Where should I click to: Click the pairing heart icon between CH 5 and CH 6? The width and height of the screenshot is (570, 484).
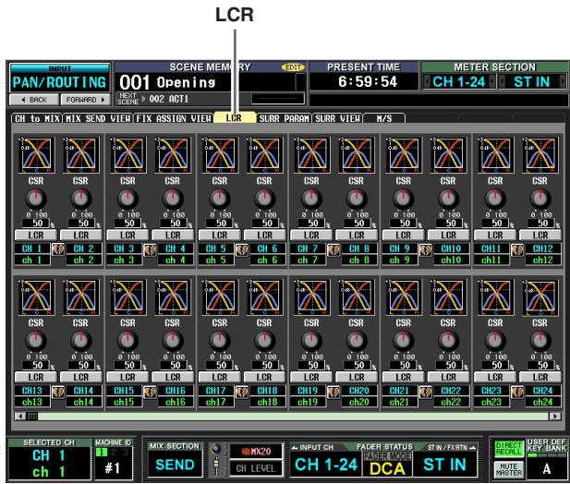tap(242, 249)
